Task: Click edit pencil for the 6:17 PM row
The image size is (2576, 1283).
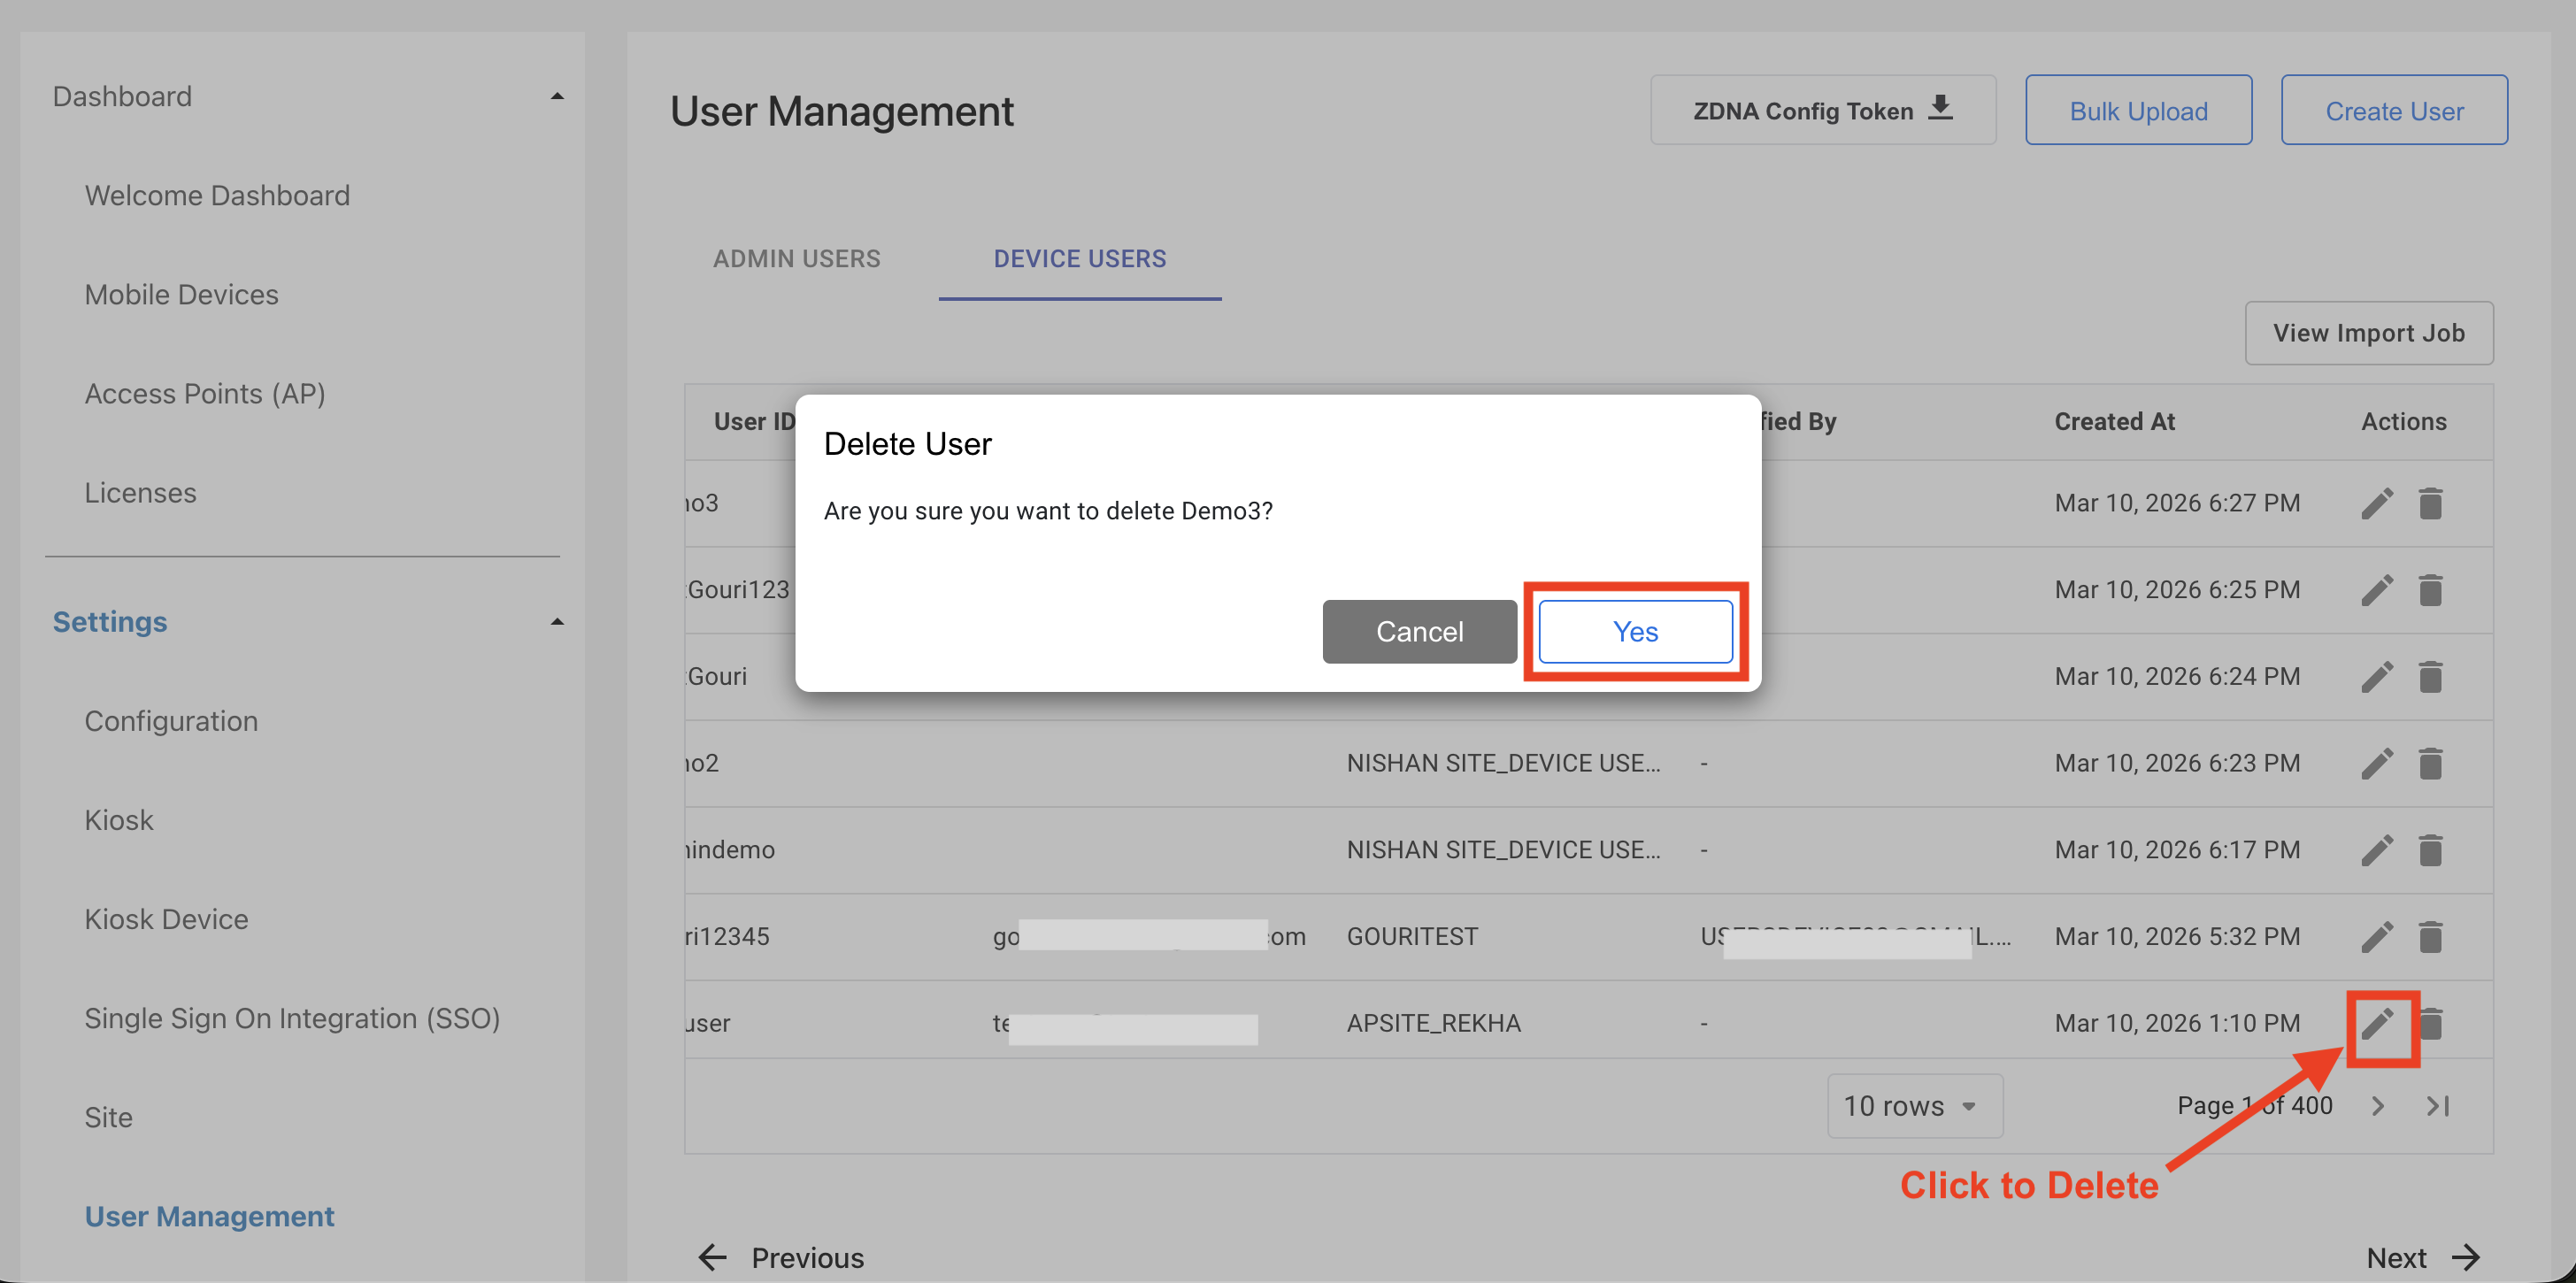Action: click(x=2377, y=850)
